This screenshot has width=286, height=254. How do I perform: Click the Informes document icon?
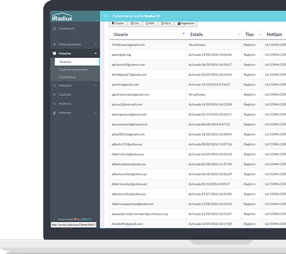(55, 112)
